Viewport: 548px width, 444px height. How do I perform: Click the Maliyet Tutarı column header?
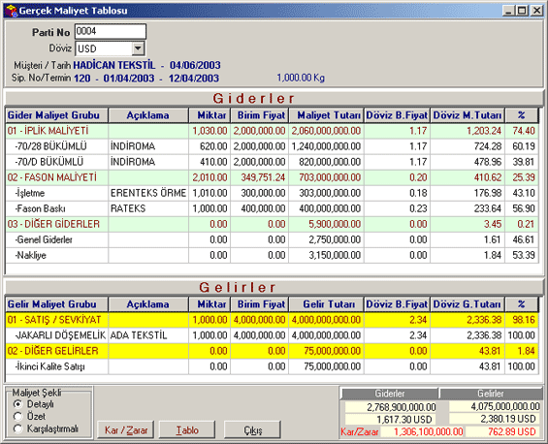coord(326,115)
